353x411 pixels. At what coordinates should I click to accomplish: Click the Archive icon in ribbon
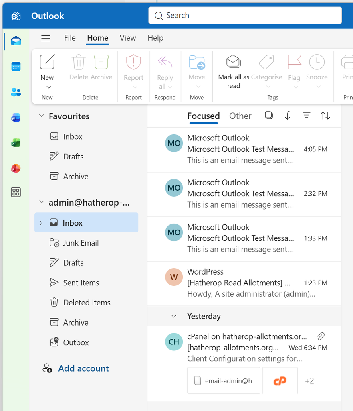[101, 62]
